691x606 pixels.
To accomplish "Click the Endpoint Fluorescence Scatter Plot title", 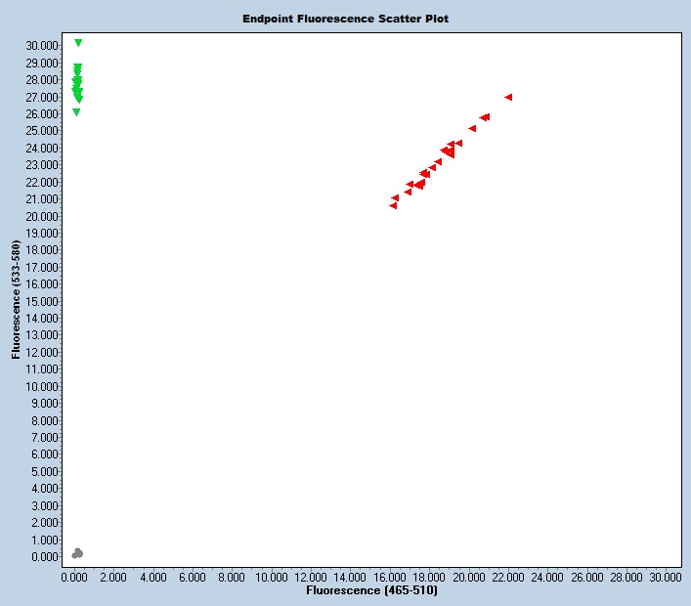I will click(346, 19).
